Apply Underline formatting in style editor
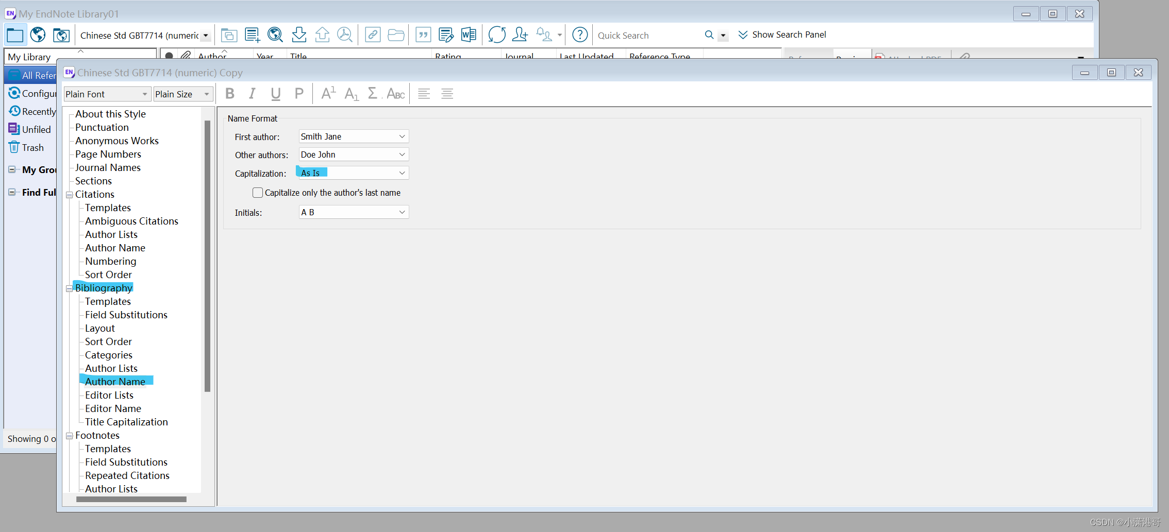Viewport: 1169px width, 532px height. (x=276, y=94)
